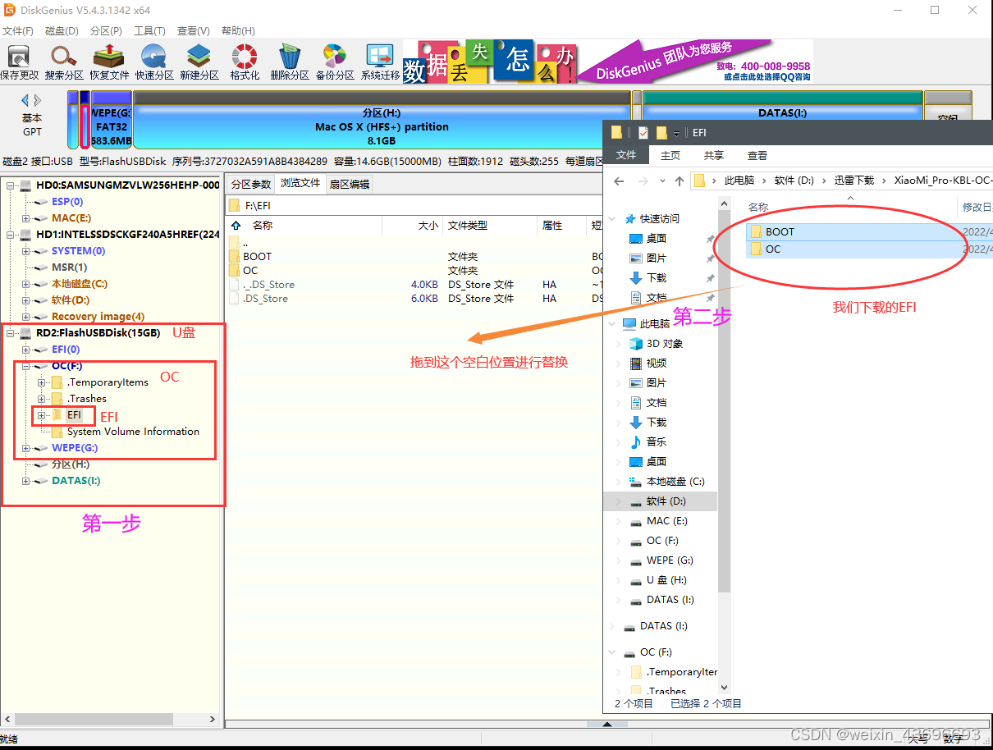Expand MAC(E:) partition node
993x750 pixels.
click(25, 218)
